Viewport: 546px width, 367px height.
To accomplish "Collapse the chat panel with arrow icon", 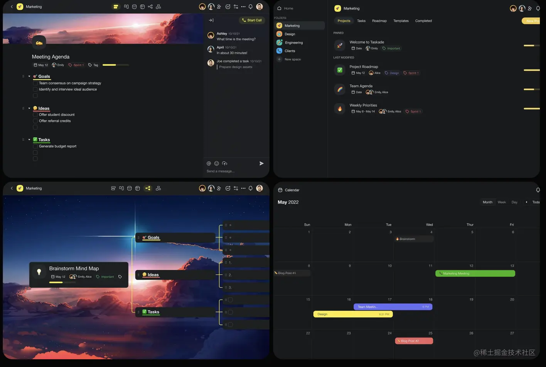I will pyautogui.click(x=211, y=20).
